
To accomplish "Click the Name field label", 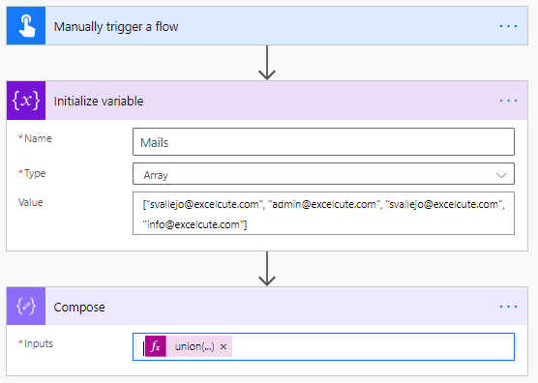I will (38, 138).
